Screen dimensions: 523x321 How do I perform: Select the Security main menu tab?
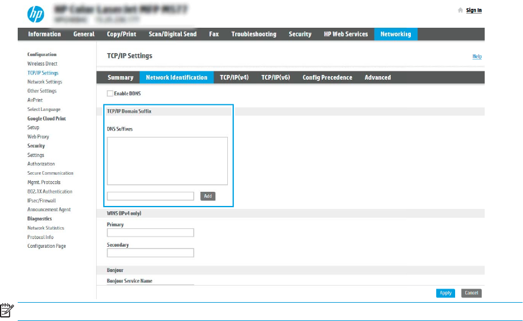click(x=300, y=34)
